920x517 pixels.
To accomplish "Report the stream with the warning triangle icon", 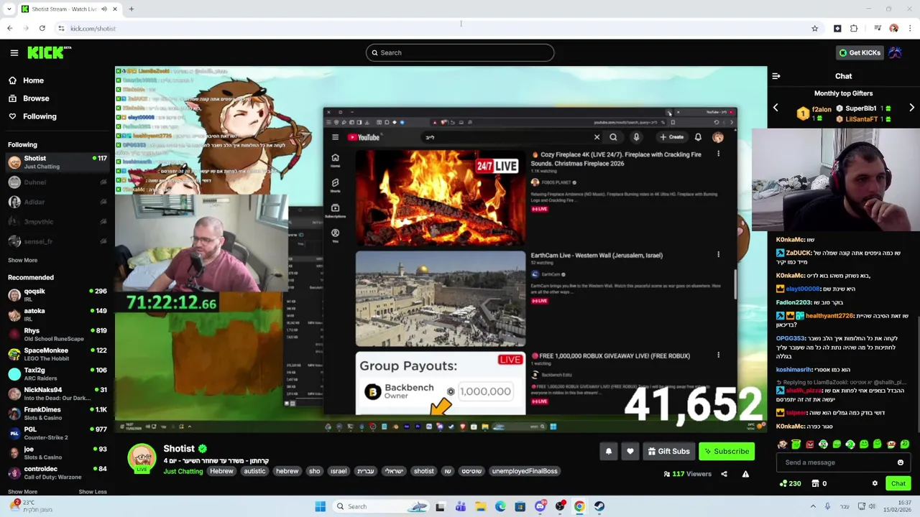I will point(745,474).
